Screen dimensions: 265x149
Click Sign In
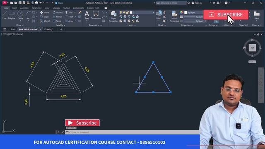pos(197,3)
